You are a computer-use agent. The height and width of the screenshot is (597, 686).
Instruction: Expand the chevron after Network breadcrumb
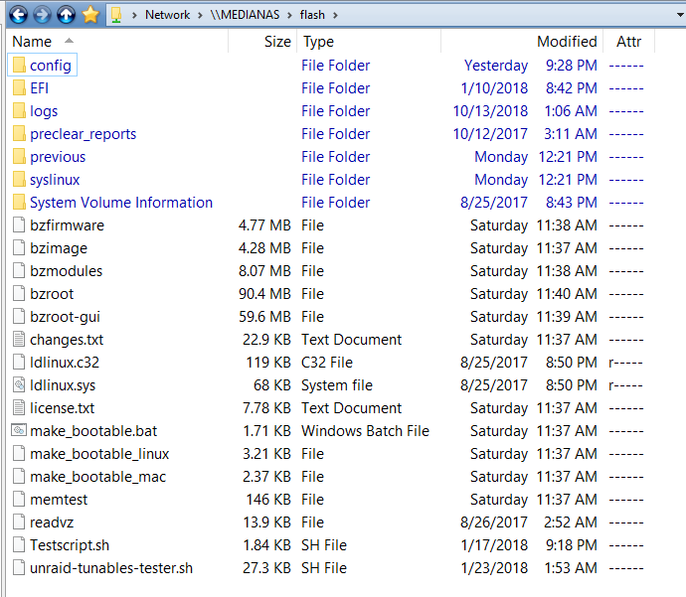coord(200,15)
